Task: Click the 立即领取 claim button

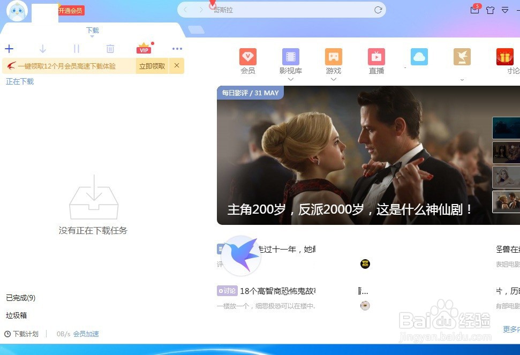Action: [x=152, y=65]
